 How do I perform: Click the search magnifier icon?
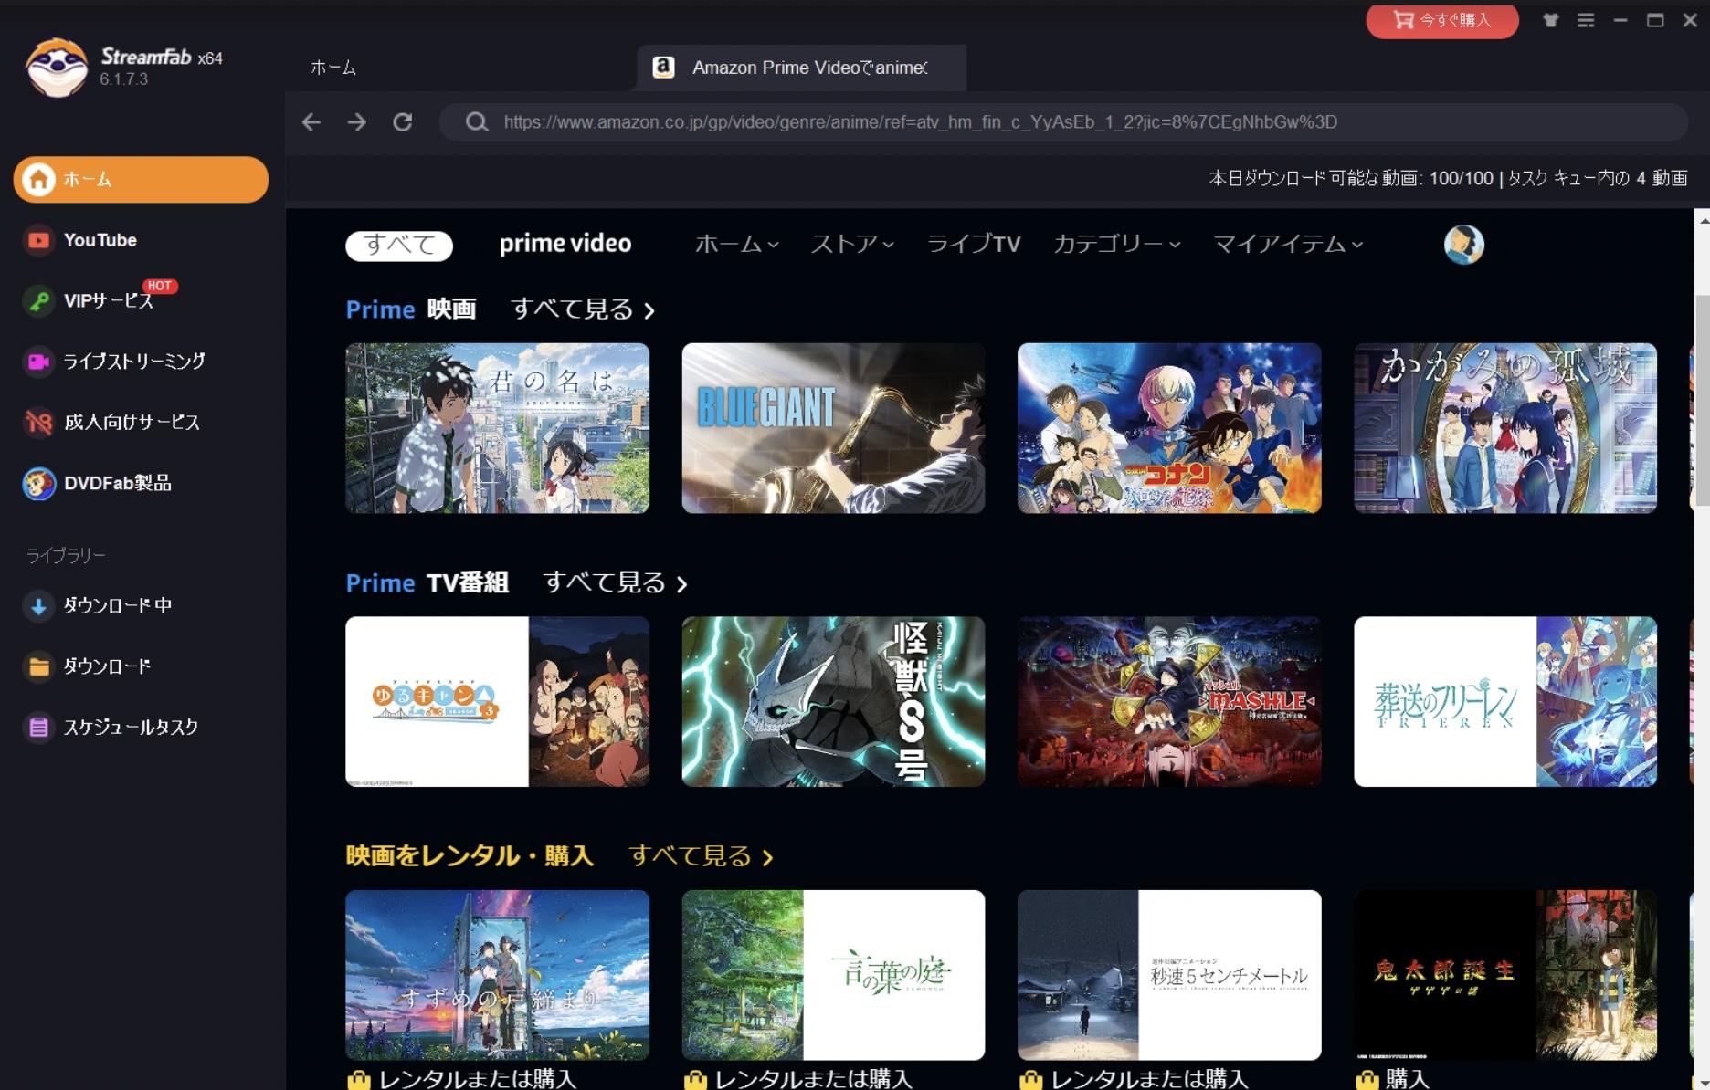click(x=476, y=121)
